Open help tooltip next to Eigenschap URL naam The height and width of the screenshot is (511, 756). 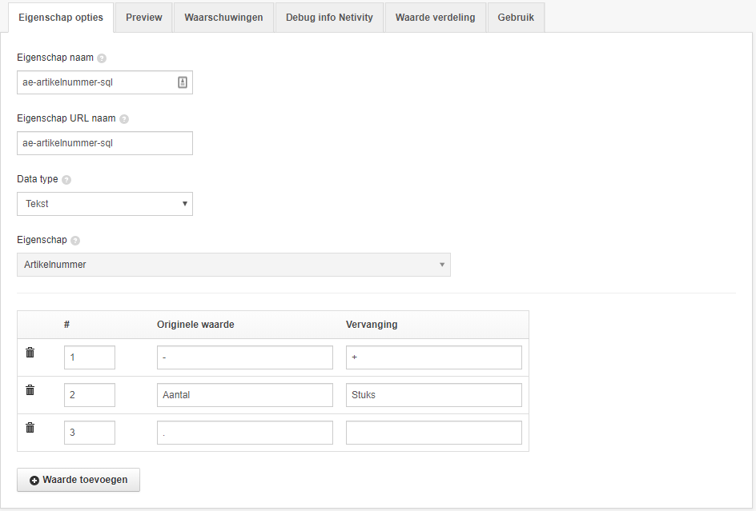coord(124,119)
